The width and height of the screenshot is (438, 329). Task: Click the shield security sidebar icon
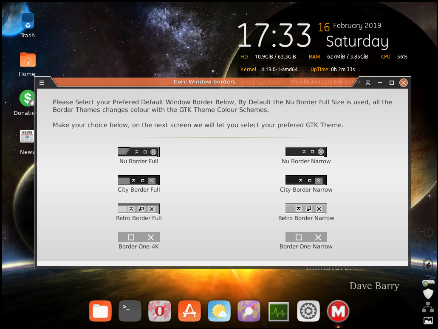[427, 293]
